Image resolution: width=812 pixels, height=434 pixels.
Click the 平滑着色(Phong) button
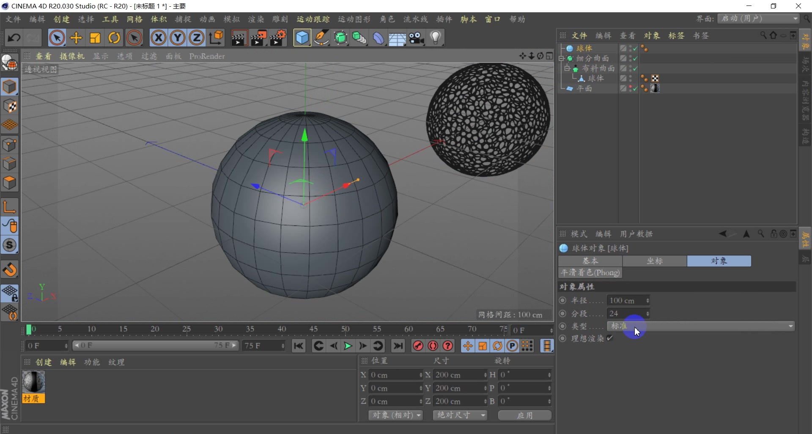tap(590, 272)
